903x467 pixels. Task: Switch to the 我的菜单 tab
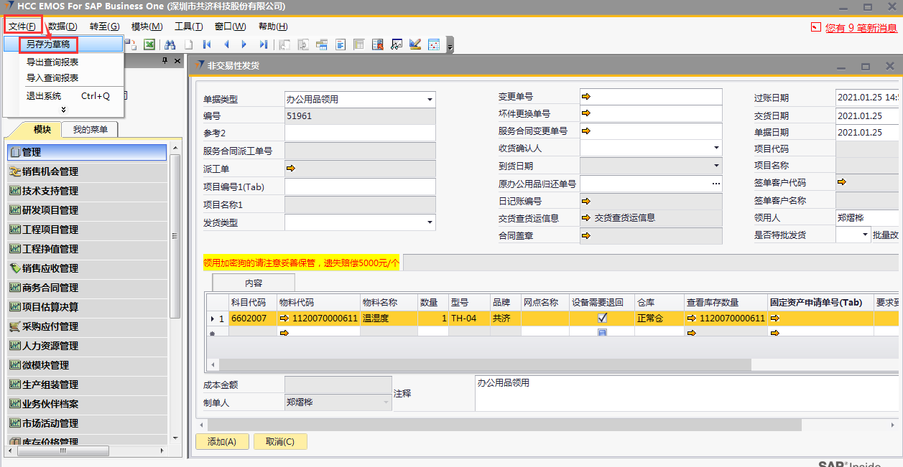point(90,130)
